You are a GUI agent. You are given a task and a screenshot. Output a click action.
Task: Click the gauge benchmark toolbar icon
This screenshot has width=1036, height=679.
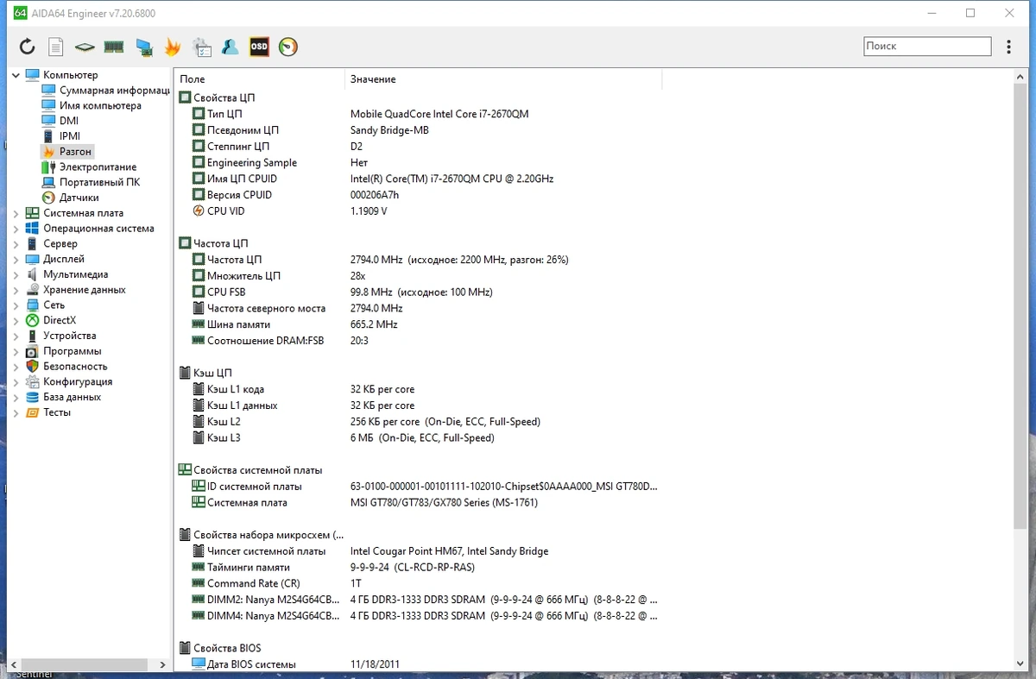(x=288, y=47)
